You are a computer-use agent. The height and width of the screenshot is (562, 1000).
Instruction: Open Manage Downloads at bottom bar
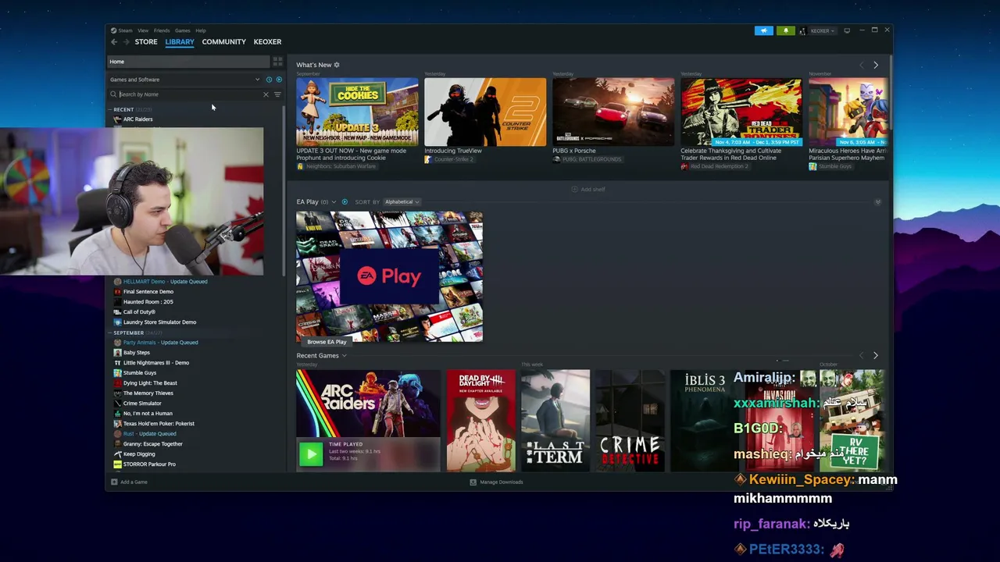496,482
